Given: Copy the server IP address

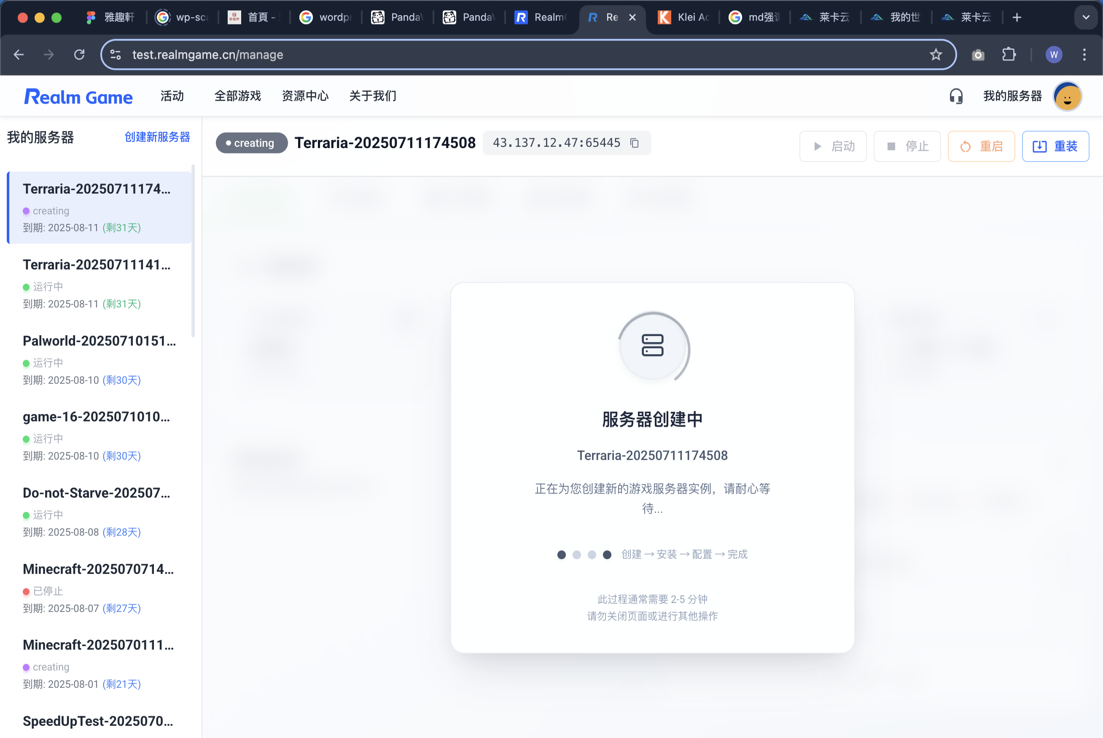Looking at the screenshot, I should [x=634, y=143].
